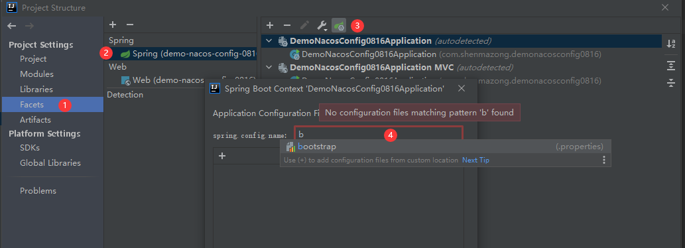The height and width of the screenshot is (248, 685).
Task: Click the Web group header
Action: point(117,67)
